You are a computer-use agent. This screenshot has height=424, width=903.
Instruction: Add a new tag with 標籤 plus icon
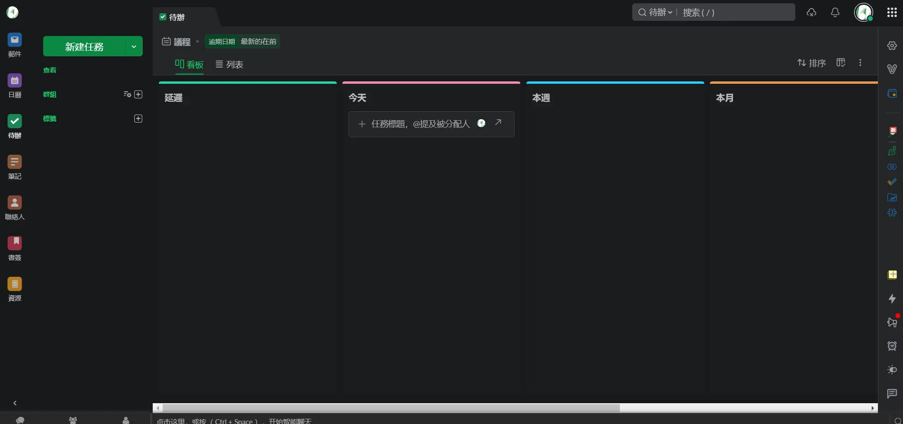click(138, 119)
